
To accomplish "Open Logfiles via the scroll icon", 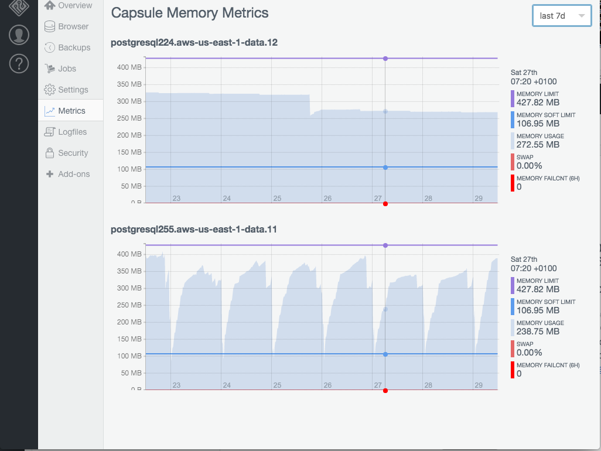I will coord(50,131).
